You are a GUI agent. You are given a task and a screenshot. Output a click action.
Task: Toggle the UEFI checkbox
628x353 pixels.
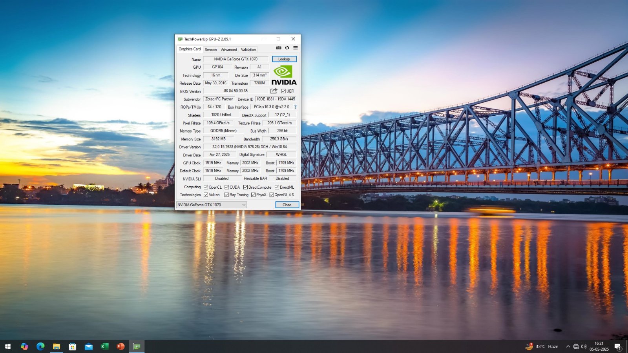(283, 91)
